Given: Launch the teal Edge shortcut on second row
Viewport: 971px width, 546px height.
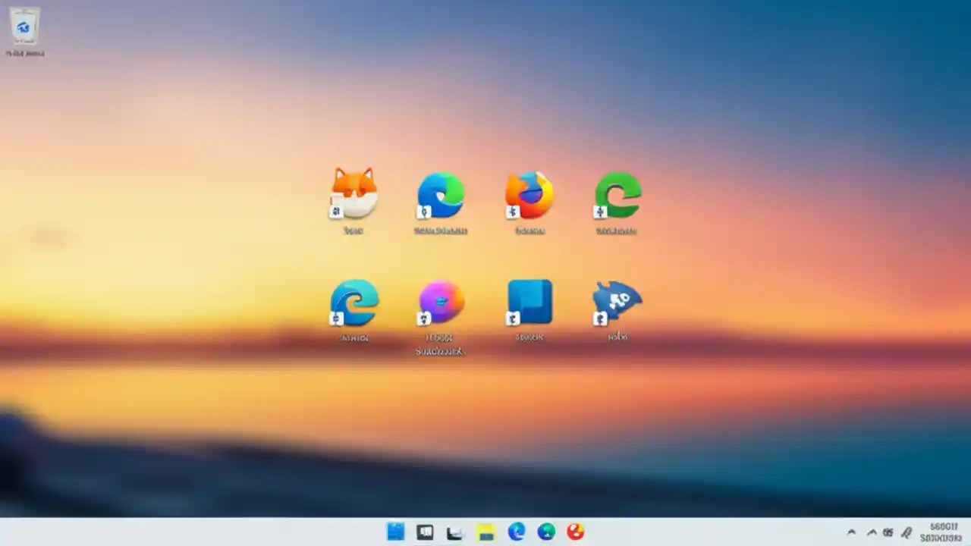Looking at the screenshot, I should pos(354,302).
